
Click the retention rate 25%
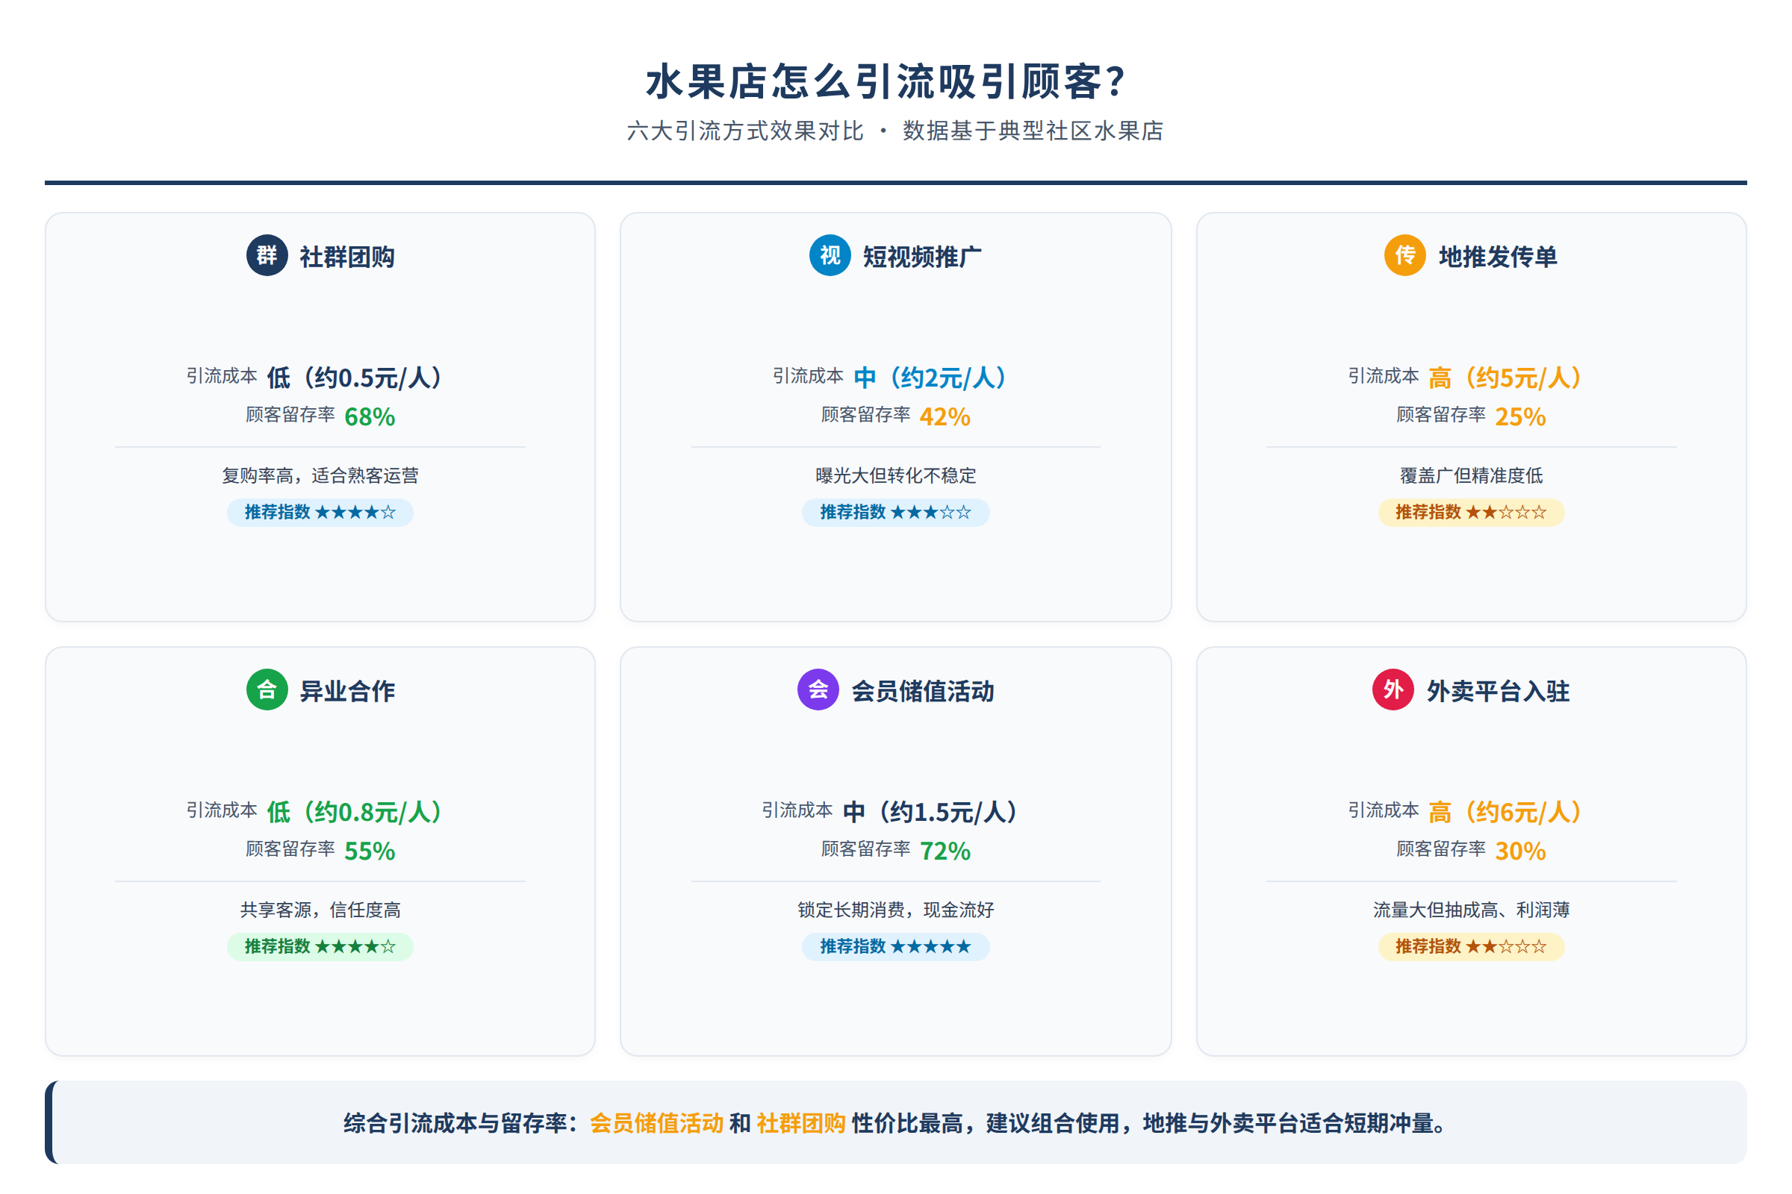pos(1520,416)
